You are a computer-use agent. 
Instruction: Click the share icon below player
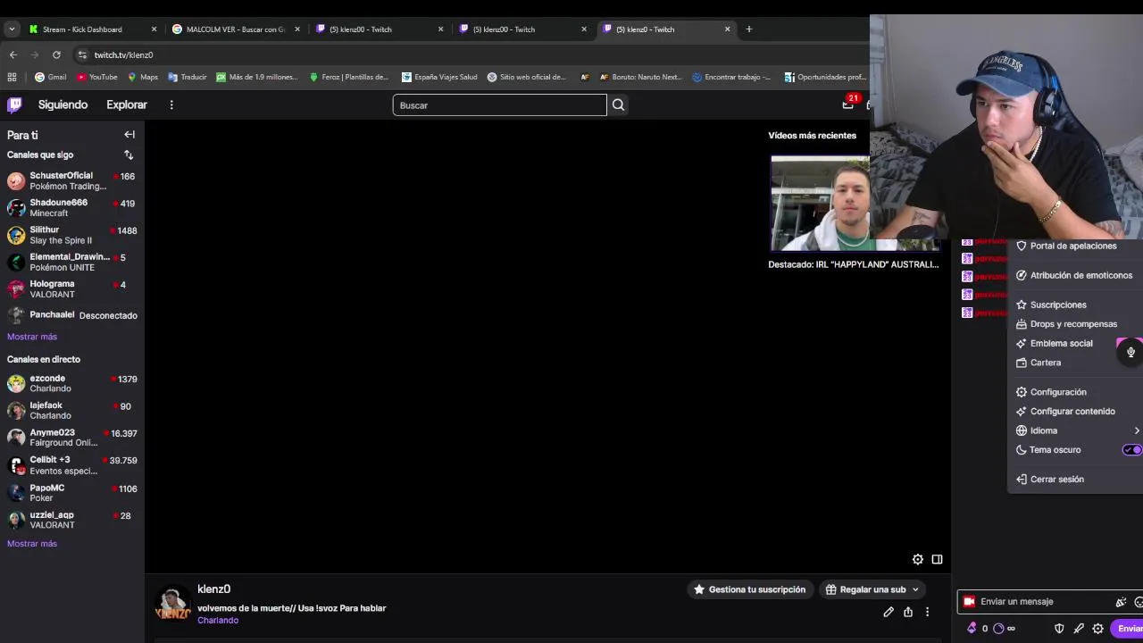(x=908, y=612)
